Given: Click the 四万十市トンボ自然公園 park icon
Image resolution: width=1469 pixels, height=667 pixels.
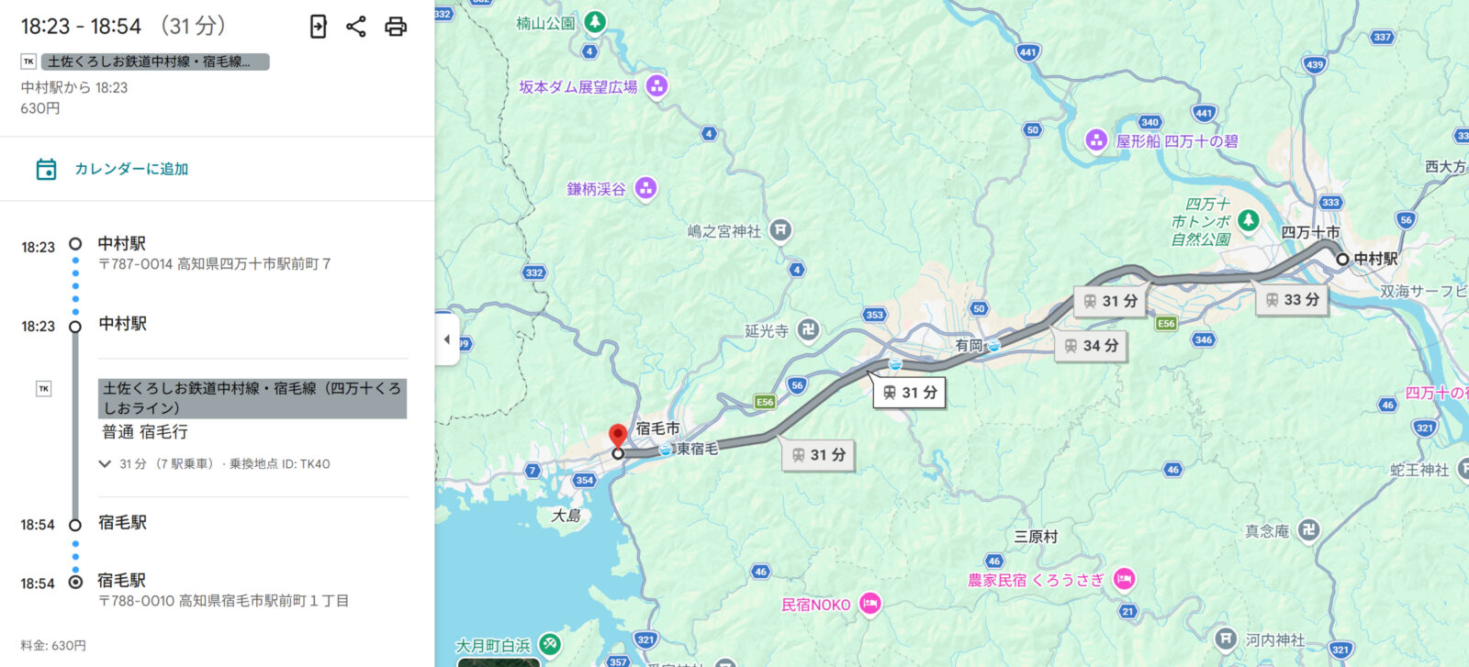Looking at the screenshot, I should (1248, 220).
